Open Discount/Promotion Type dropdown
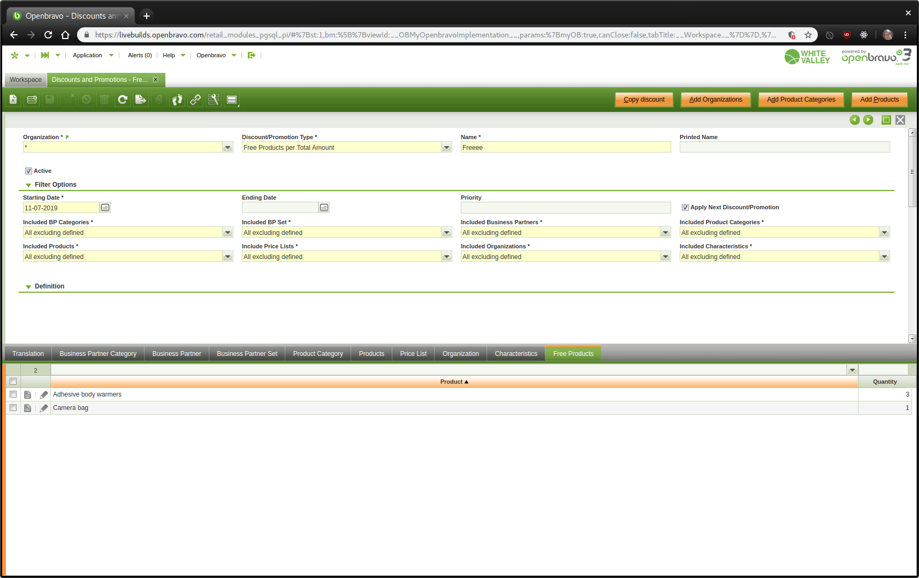919x578 pixels. point(446,148)
